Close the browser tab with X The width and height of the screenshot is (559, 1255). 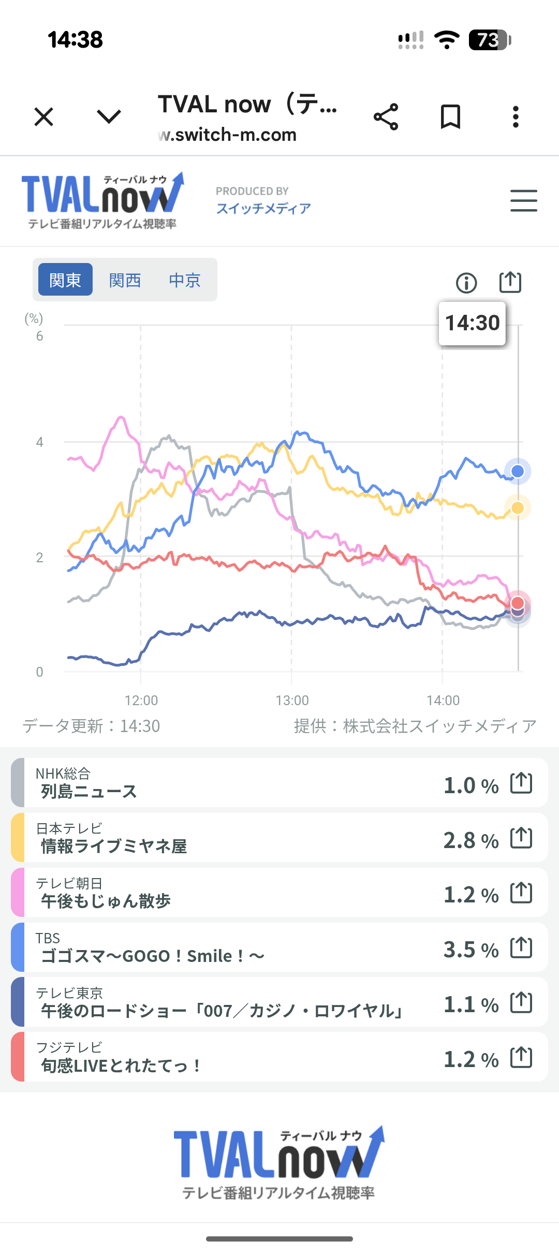[44, 116]
